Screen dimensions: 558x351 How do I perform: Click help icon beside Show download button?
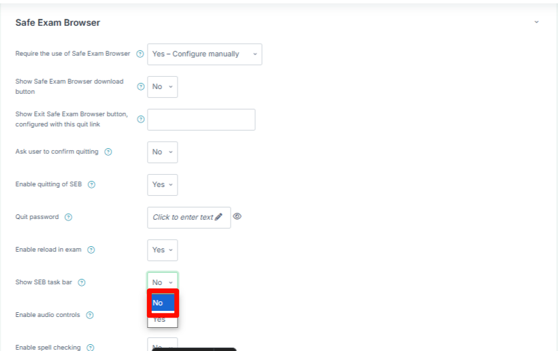(x=141, y=86)
